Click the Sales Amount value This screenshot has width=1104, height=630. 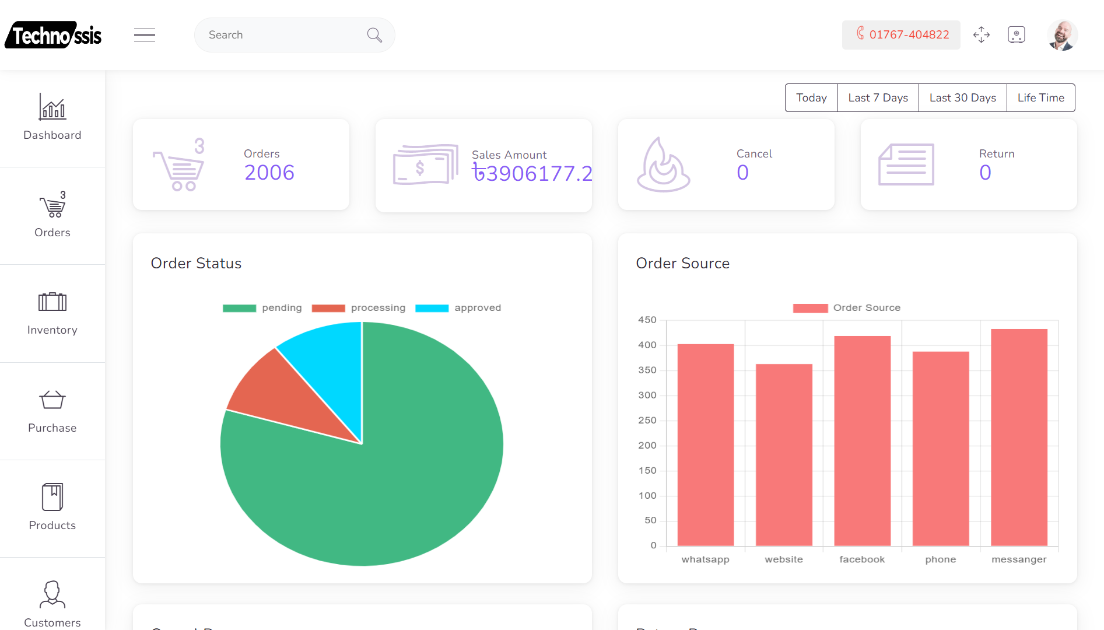click(x=532, y=173)
